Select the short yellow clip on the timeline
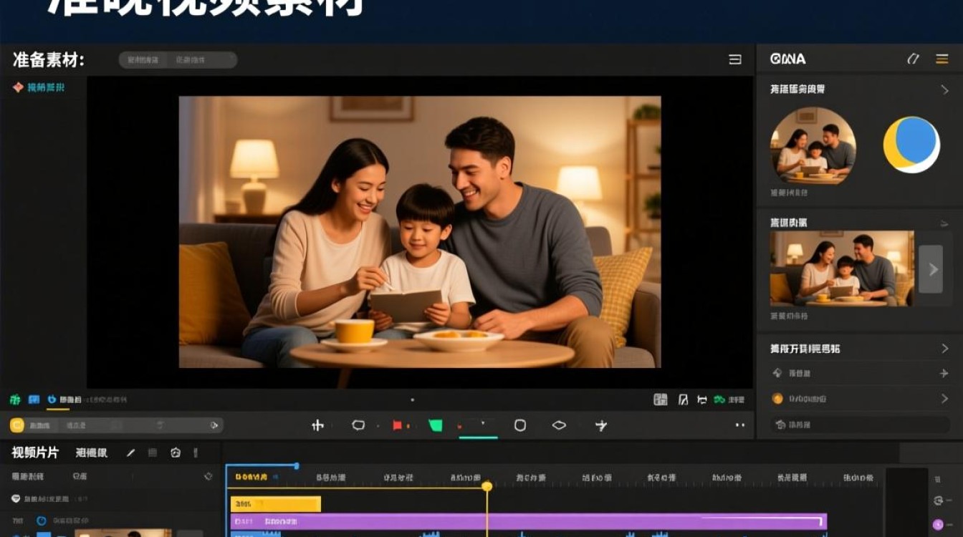963x537 pixels. [x=275, y=504]
